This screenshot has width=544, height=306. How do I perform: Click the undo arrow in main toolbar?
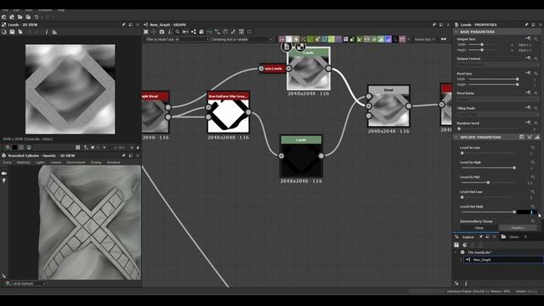click(37, 17)
